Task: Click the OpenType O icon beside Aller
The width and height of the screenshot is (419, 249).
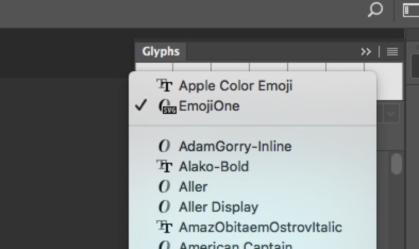Action: click(x=165, y=187)
